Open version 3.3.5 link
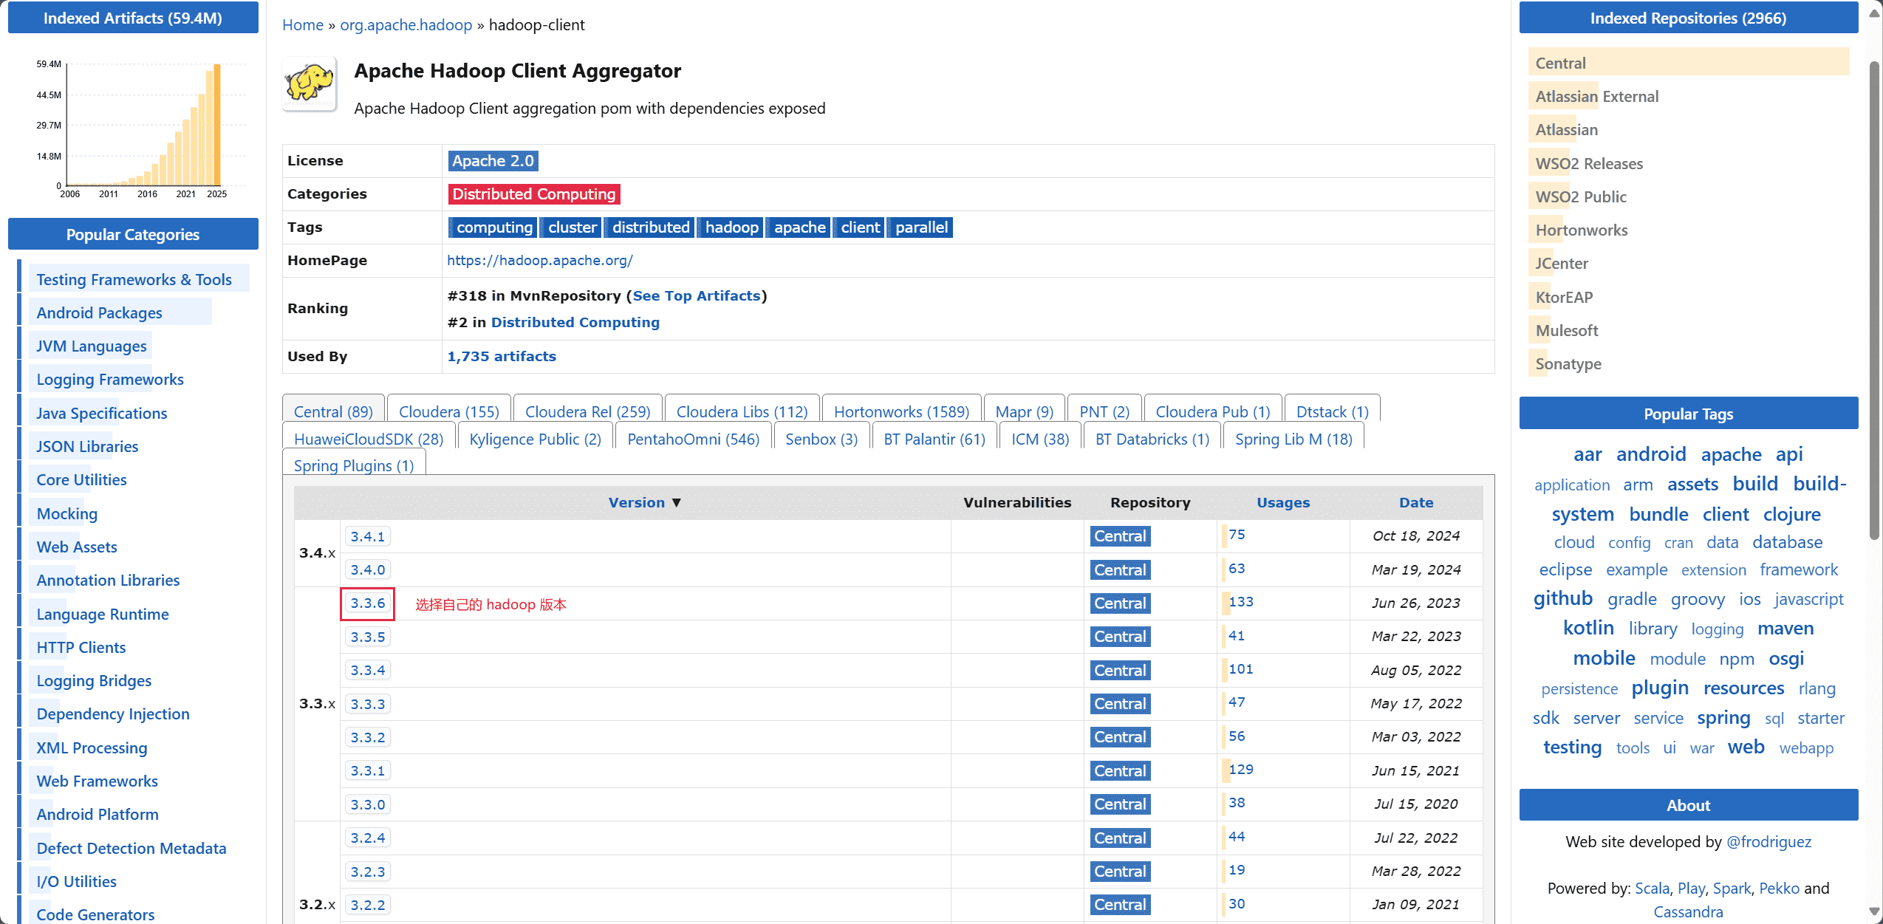This screenshot has height=924, width=1883. tap(368, 637)
